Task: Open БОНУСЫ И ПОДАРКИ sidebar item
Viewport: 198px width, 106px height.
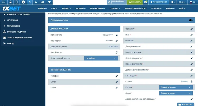Action: point(14,32)
